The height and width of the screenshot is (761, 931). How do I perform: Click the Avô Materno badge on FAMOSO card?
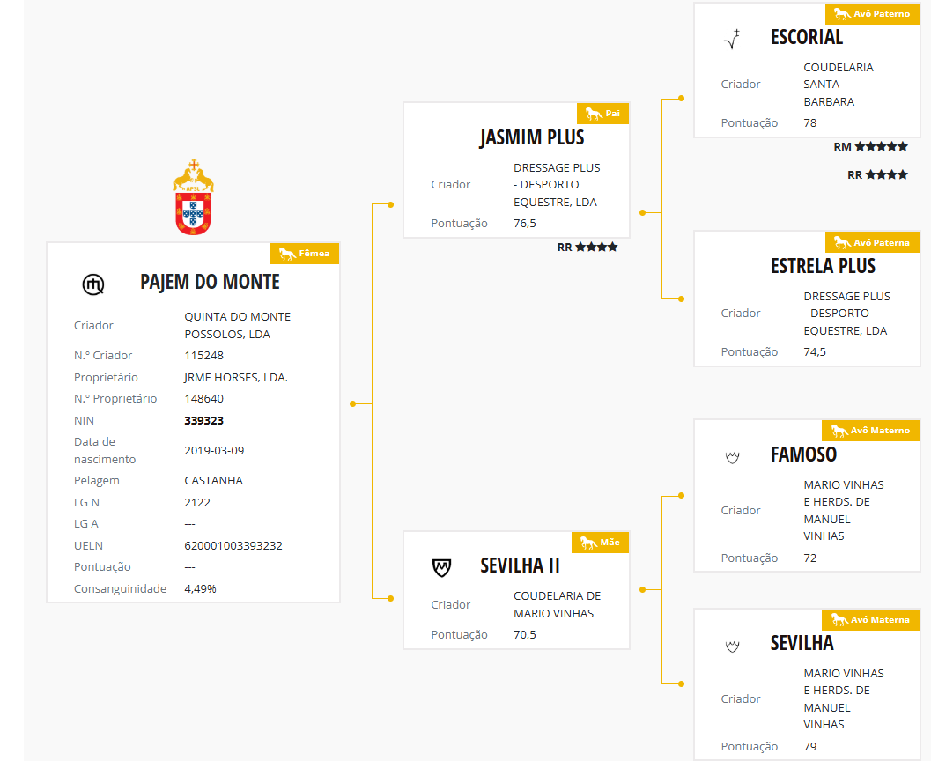click(871, 431)
